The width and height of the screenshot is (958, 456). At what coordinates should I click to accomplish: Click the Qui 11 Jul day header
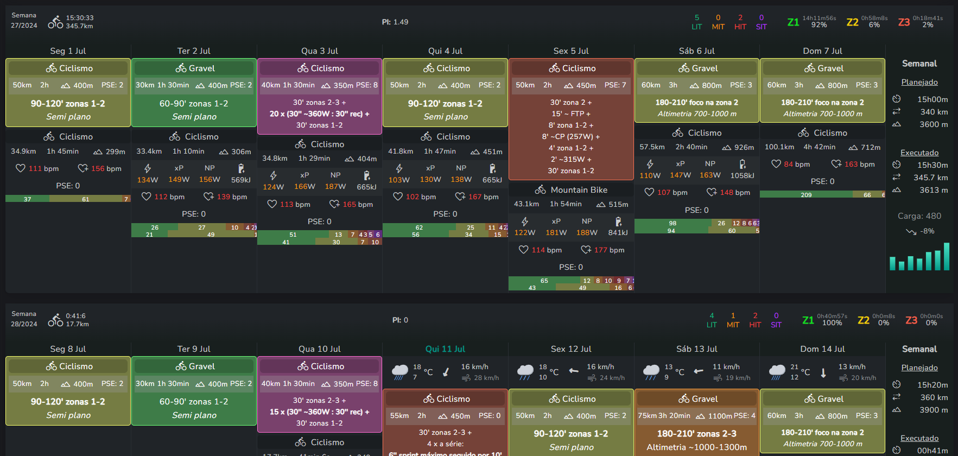click(x=445, y=349)
